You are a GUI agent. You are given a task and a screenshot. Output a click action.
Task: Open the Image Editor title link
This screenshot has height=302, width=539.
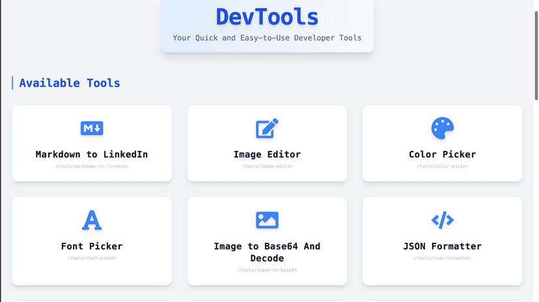point(267,154)
